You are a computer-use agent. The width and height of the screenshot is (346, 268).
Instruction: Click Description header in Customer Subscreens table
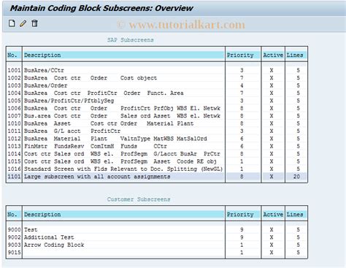(42, 215)
